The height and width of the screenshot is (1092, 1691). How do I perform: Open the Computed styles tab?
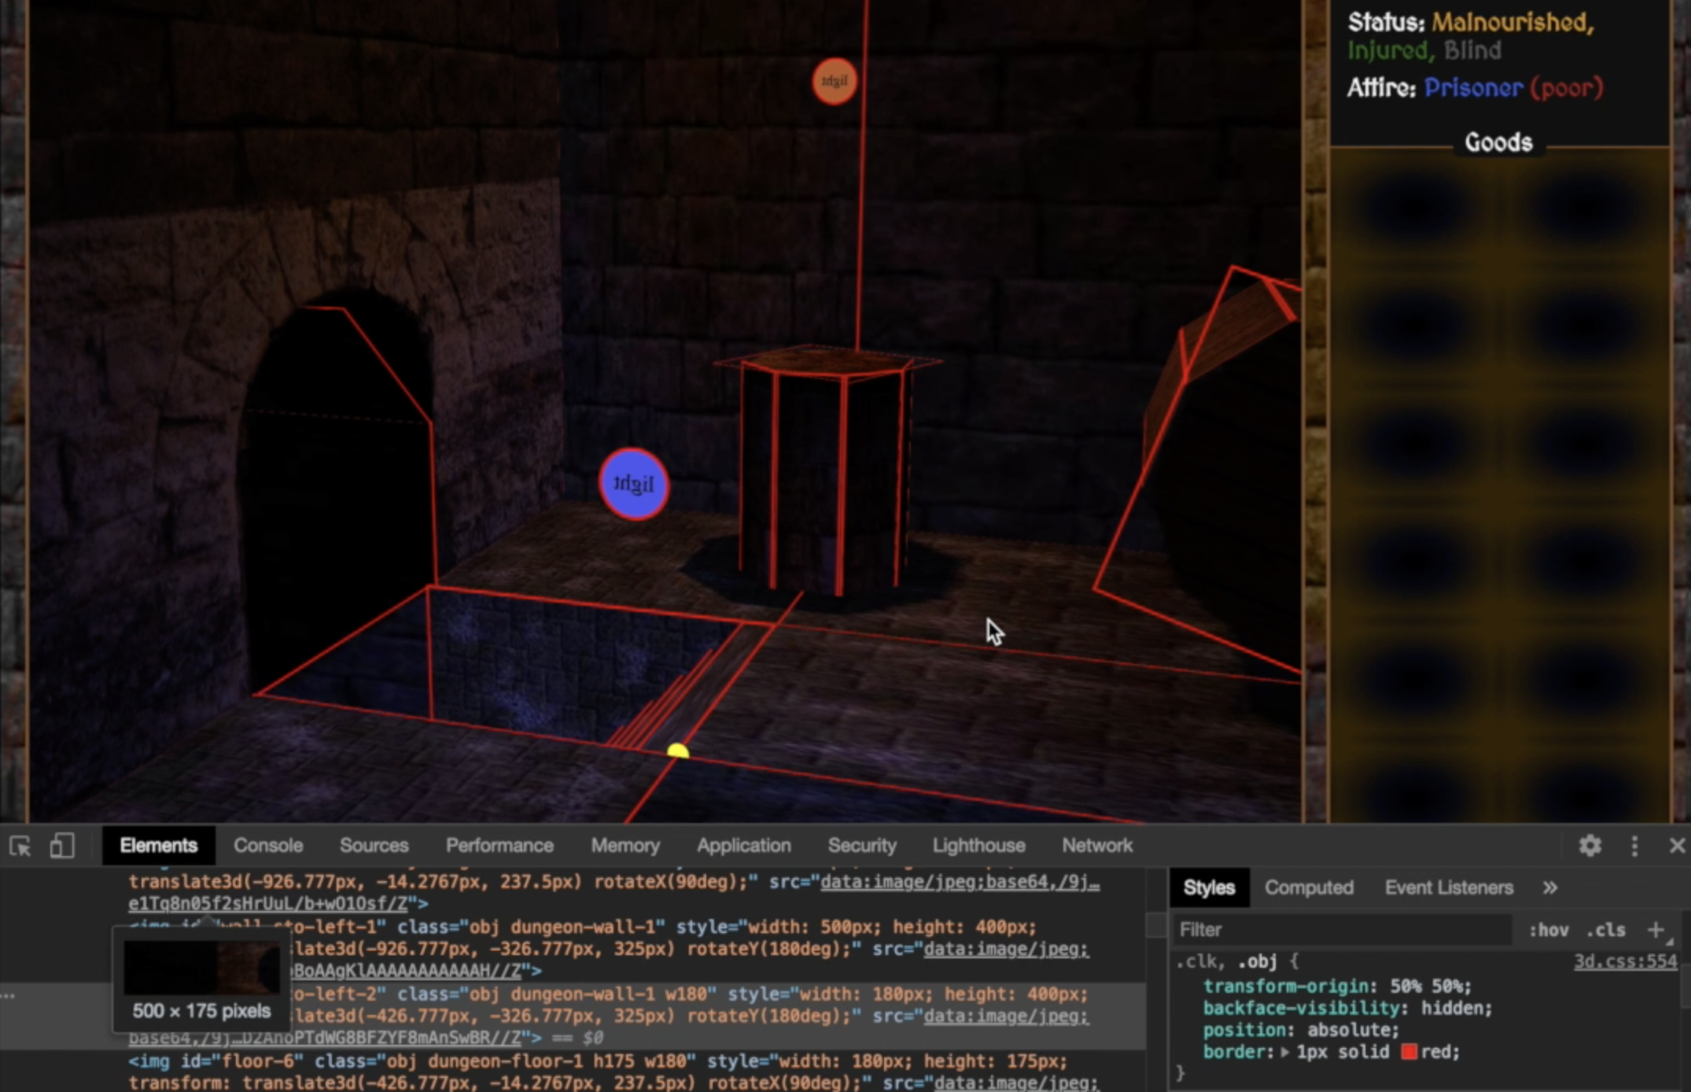coord(1311,887)
